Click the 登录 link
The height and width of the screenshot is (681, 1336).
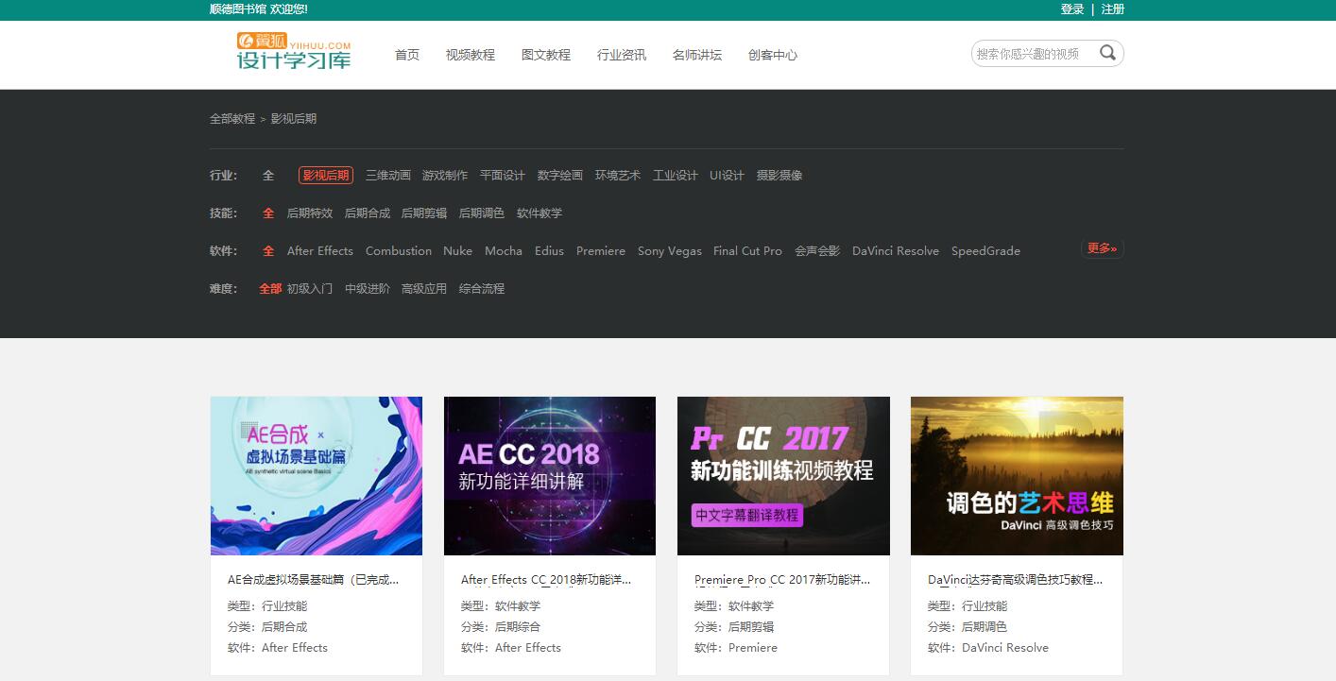click(x=1072, y=9)
